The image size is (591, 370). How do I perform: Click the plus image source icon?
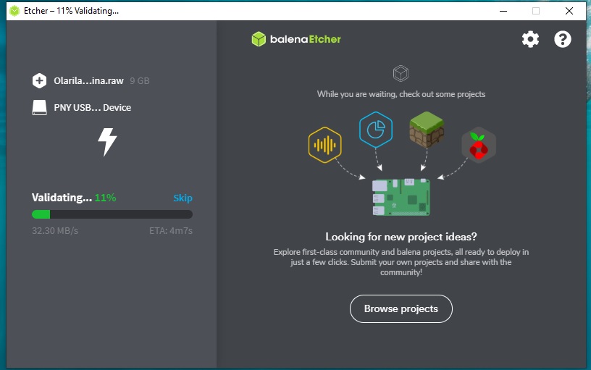(39, 80)
